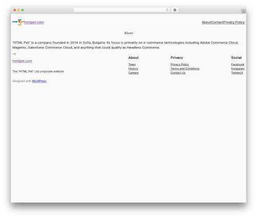Open the htmlpet.com header site link
The width and height of the screenshot is (257, 218).
[34, 22]
